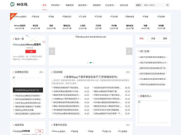
Task: Open 可以赚钱的试玩游戏软件推荐 hot article
Action: (x=154, y=79)
